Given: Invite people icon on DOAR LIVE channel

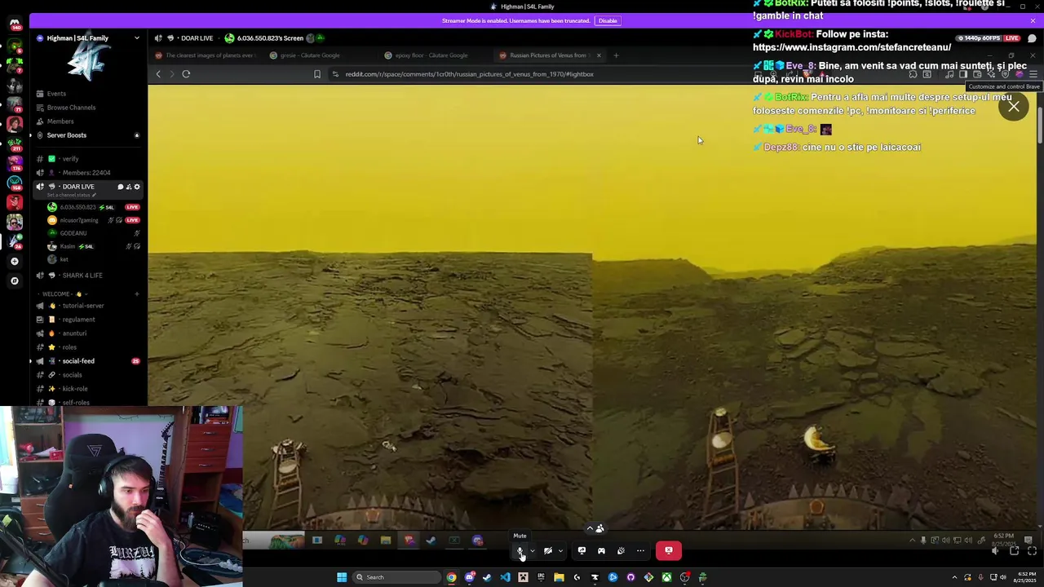Looking at the screenshot, I should 128,187.
